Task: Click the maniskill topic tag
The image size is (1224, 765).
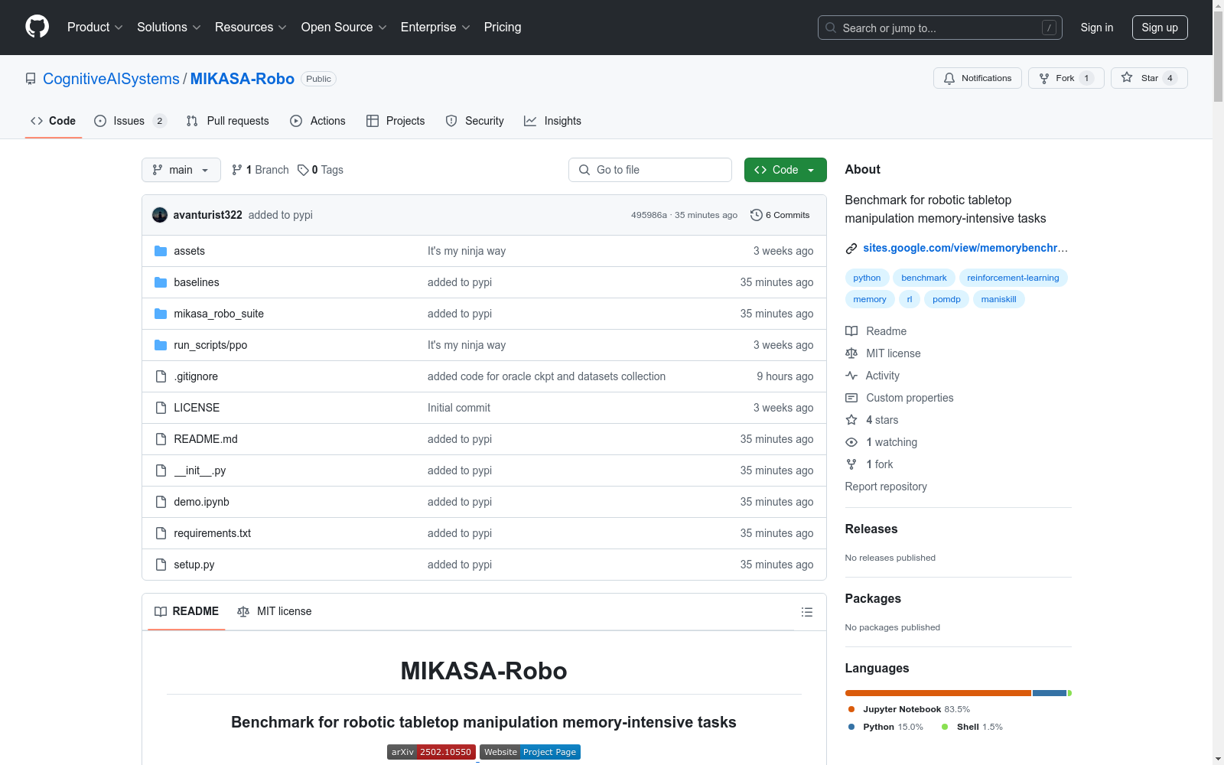Action: point(998,299)
